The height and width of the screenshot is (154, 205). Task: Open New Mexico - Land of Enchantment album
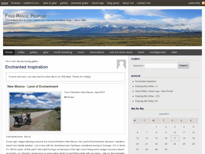pyautogui.click(x=33, y=86)
